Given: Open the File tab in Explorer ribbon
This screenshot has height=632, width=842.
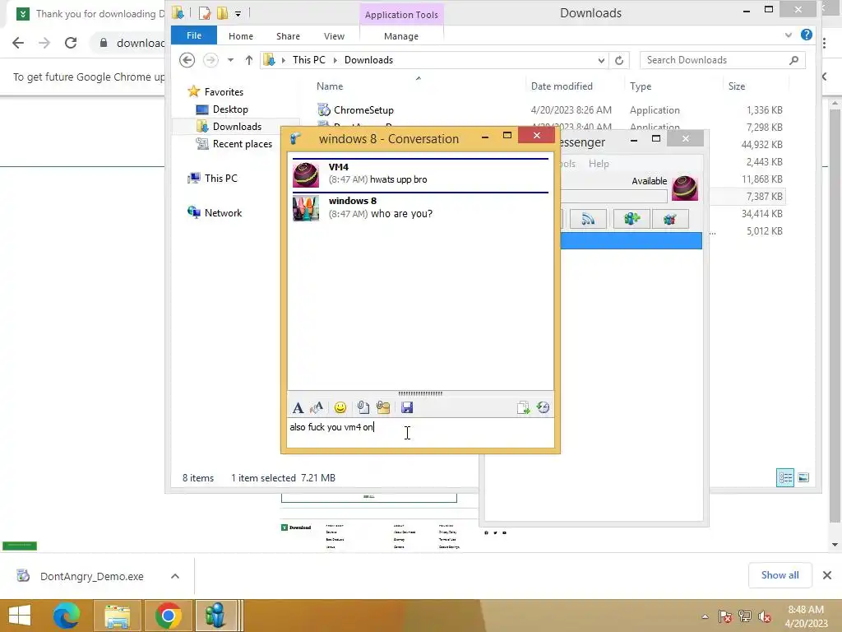Looking at the screenshot, I should point(194,35).
